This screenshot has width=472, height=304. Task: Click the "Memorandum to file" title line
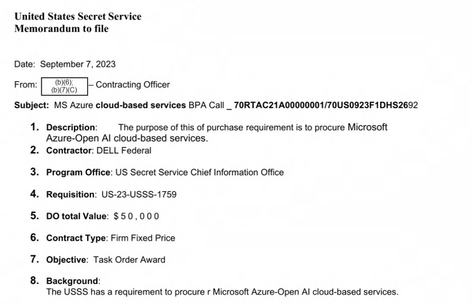[61, 28]
